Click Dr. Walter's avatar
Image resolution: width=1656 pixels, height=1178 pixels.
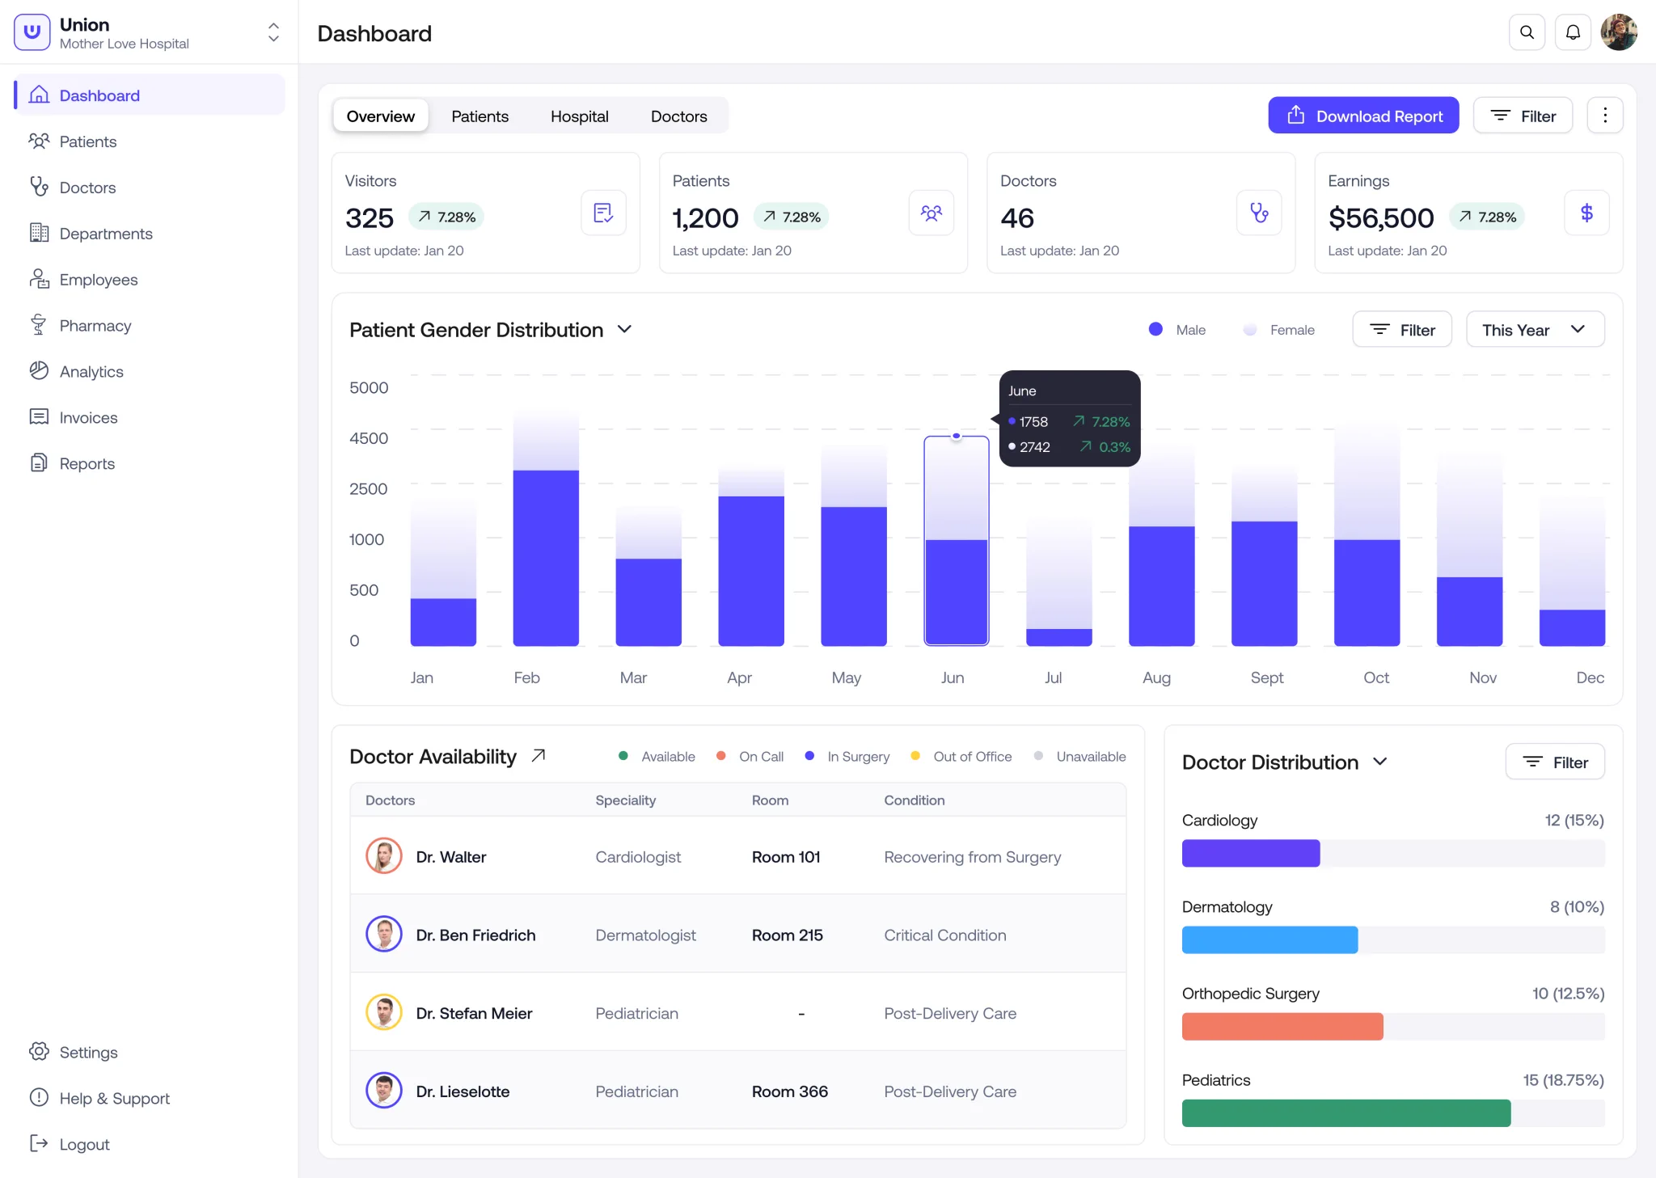click(384, 856)
